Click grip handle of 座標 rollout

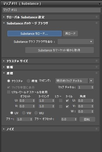[96, 73]
